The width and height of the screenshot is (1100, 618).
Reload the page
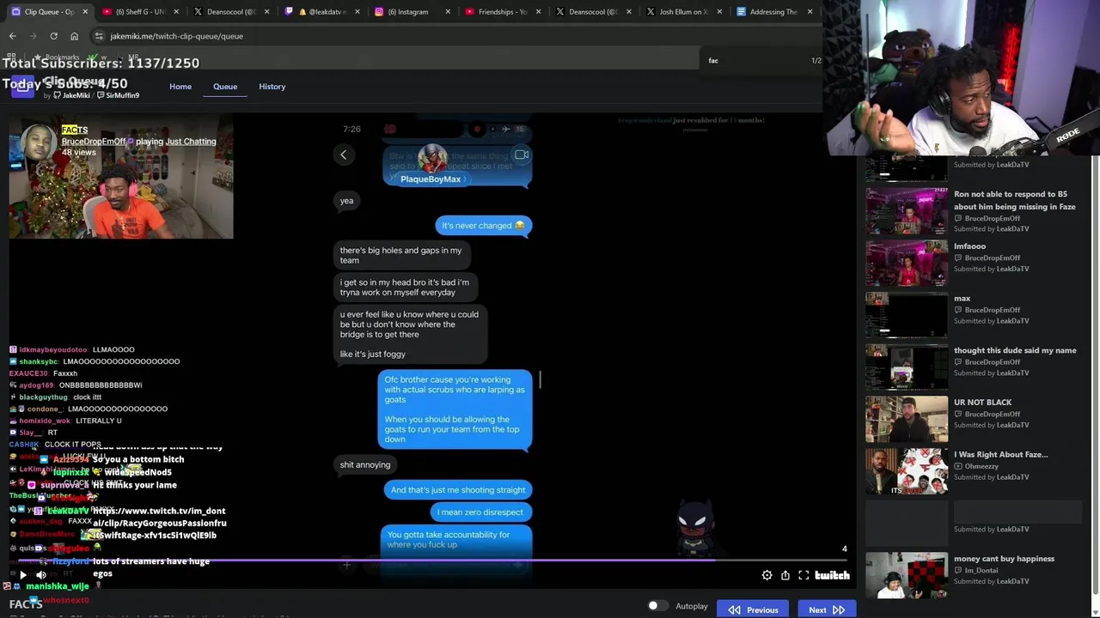pos(53,36)
